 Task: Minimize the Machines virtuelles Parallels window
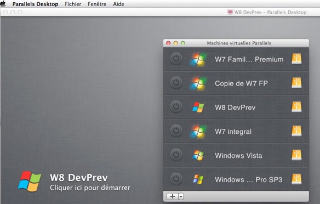[x=176, y=43]
